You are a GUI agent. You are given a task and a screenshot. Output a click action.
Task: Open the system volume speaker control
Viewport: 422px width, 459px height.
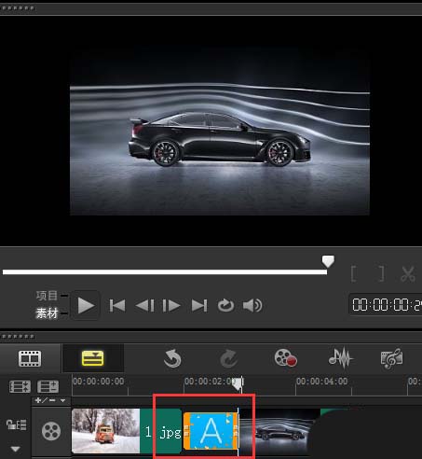click(252, 305)
